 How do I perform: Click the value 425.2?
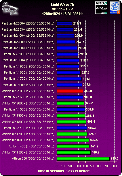tap(92, 134)
